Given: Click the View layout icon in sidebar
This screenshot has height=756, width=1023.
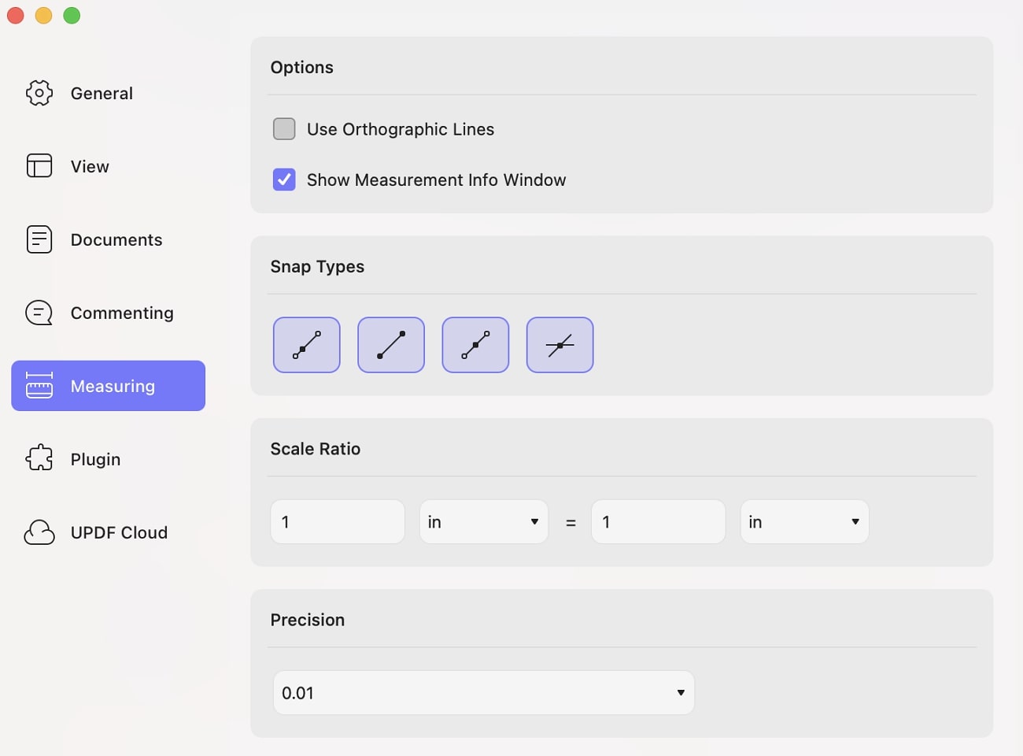Looking at the screenshot, I should (x=39, y=166).
